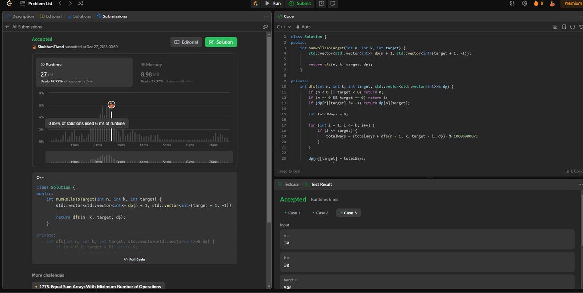This screenshot has width=583, height=293.
Task: Click the avatar marker on the runtime chart
Action: [111, 104]
